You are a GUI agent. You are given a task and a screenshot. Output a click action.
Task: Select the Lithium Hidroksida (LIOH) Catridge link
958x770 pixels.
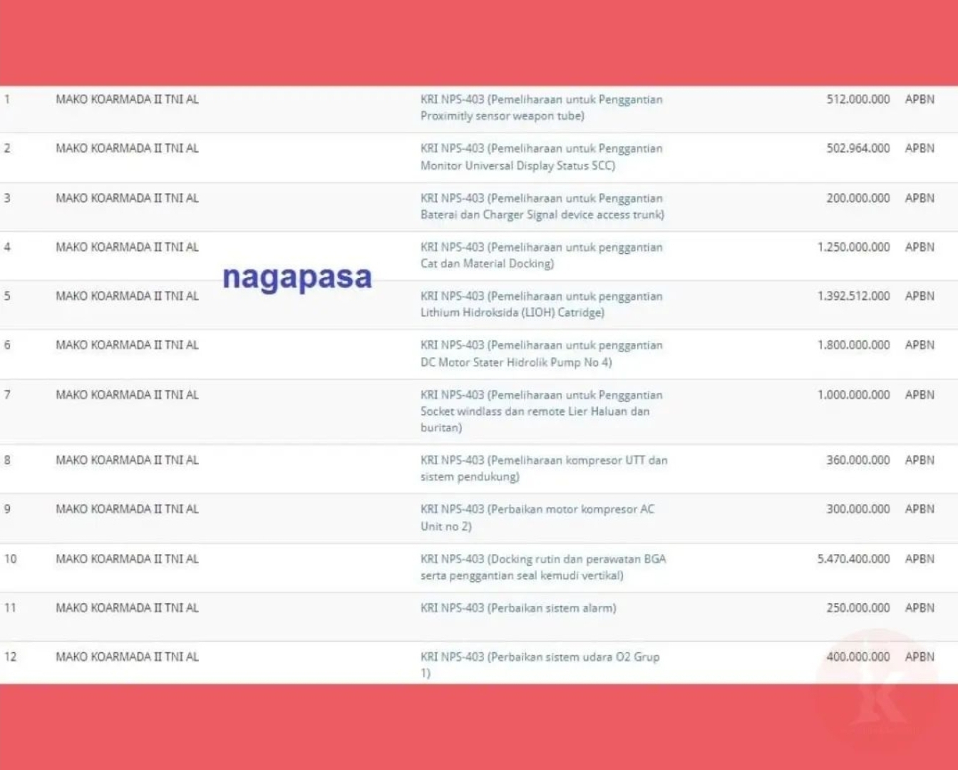click(541, 304)
